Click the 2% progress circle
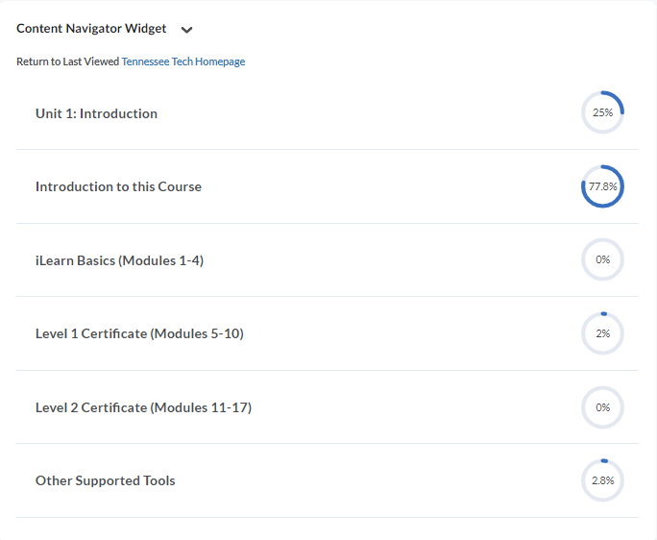This screenshot has width=657, height=540. (x=602, y=333)
